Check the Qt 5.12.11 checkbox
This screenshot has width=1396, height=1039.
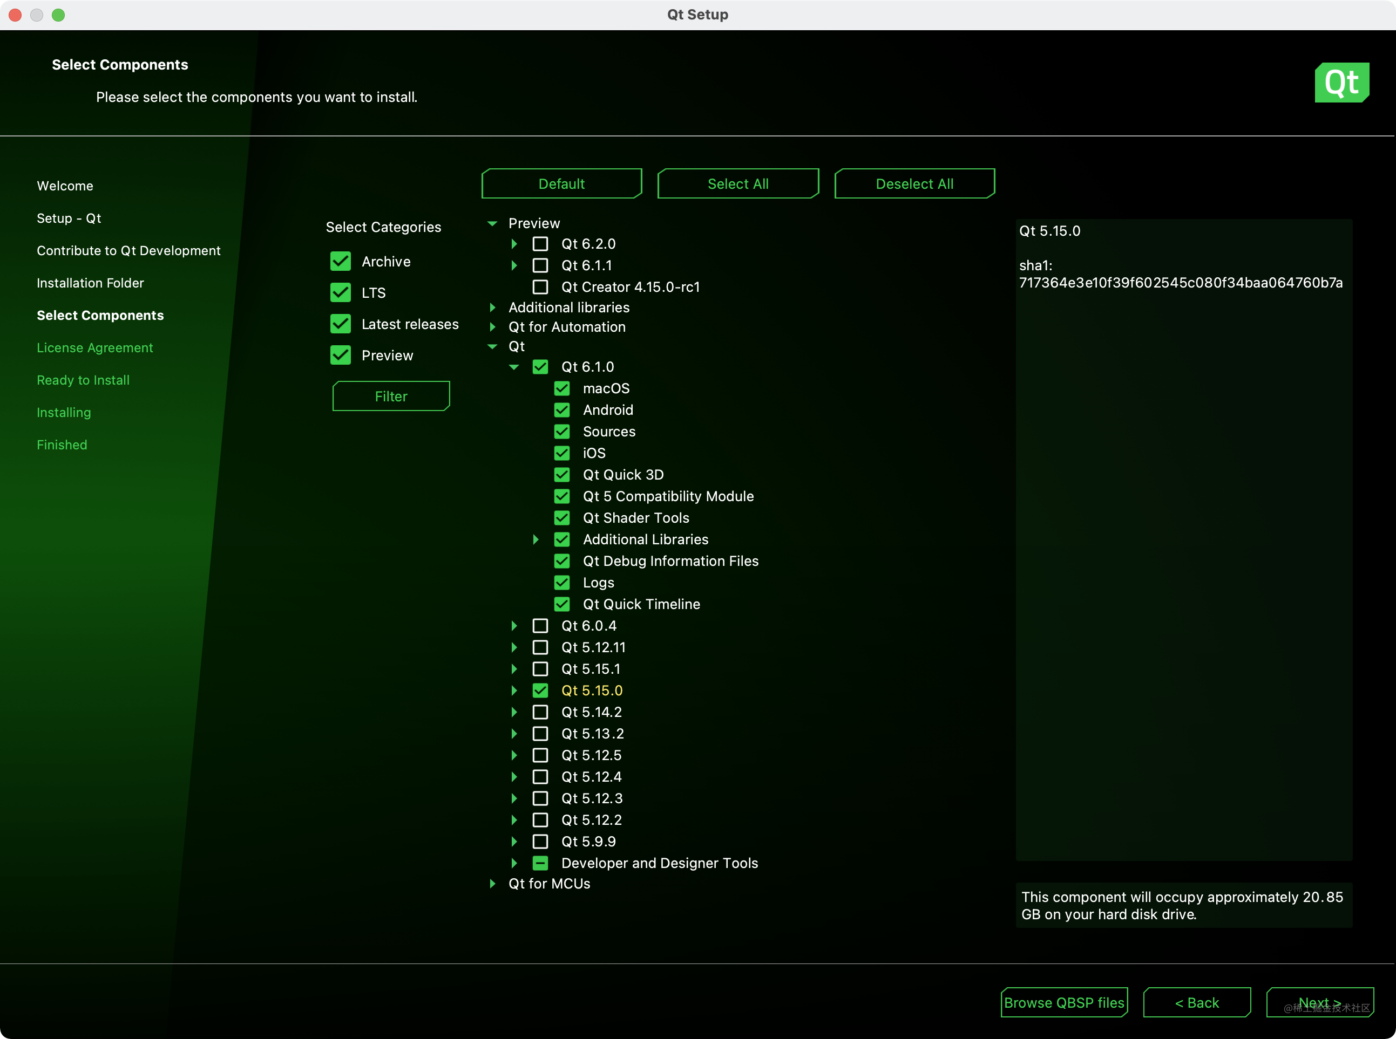pos(540,647)
